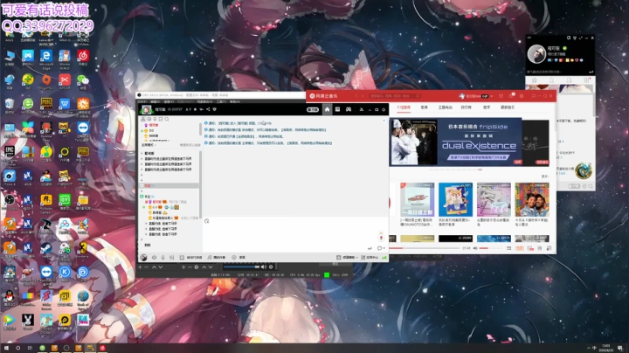Image resolution: width=629 pixels, height=353 pixels.
Task: Click the OBS add source plus button
Action: 183,266
